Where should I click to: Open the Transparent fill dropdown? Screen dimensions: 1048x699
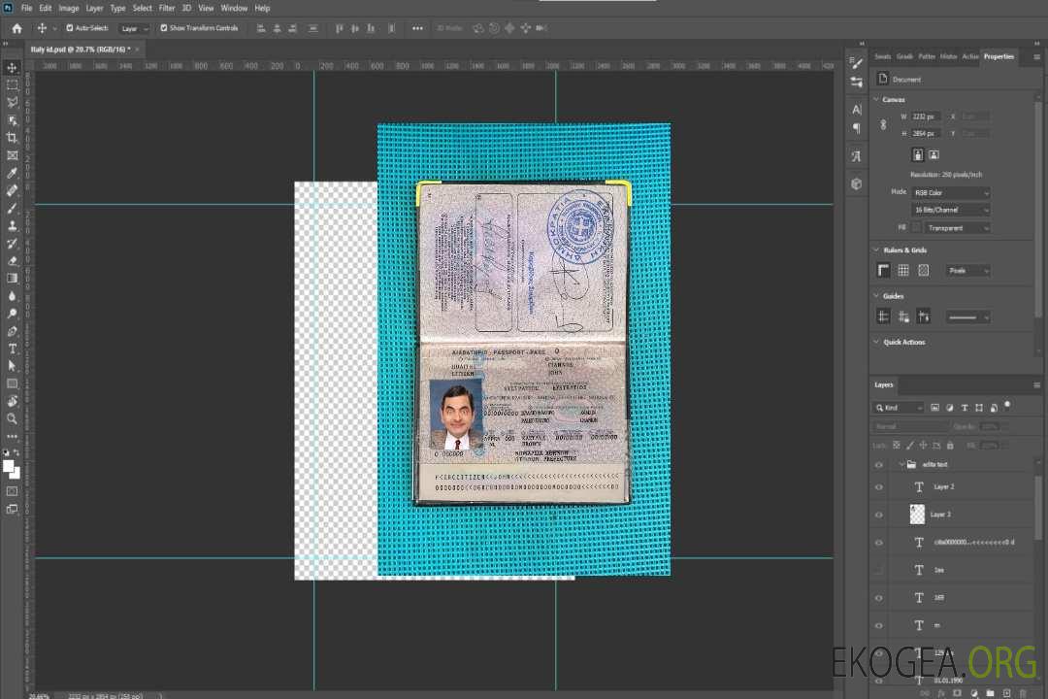[x=958, y=228]
